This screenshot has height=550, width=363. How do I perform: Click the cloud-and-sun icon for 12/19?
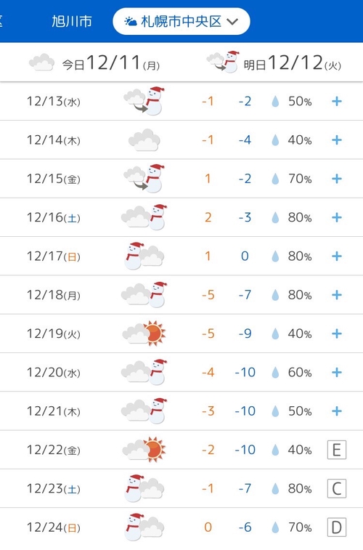(144, 333)
